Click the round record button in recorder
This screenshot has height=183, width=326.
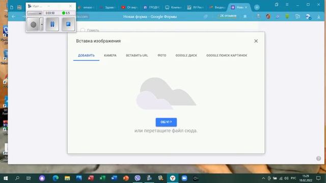(33, 24)
